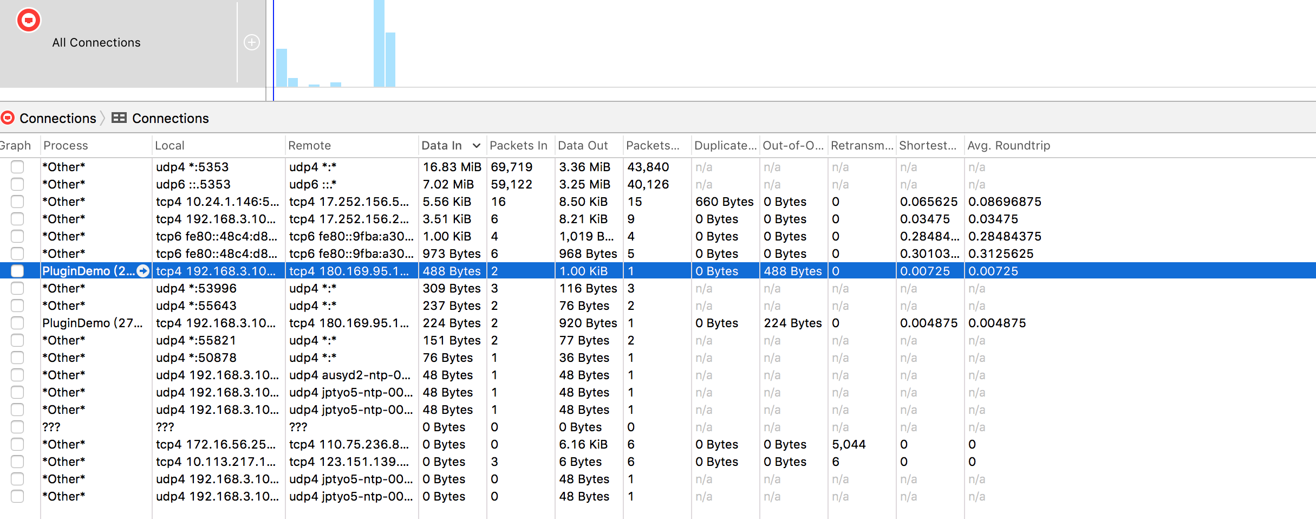The height and width of the screenshot is (519, 1316).
Task: Click the tcp4 17.252.156.5... remote address
Action: [x=349, y=202]
